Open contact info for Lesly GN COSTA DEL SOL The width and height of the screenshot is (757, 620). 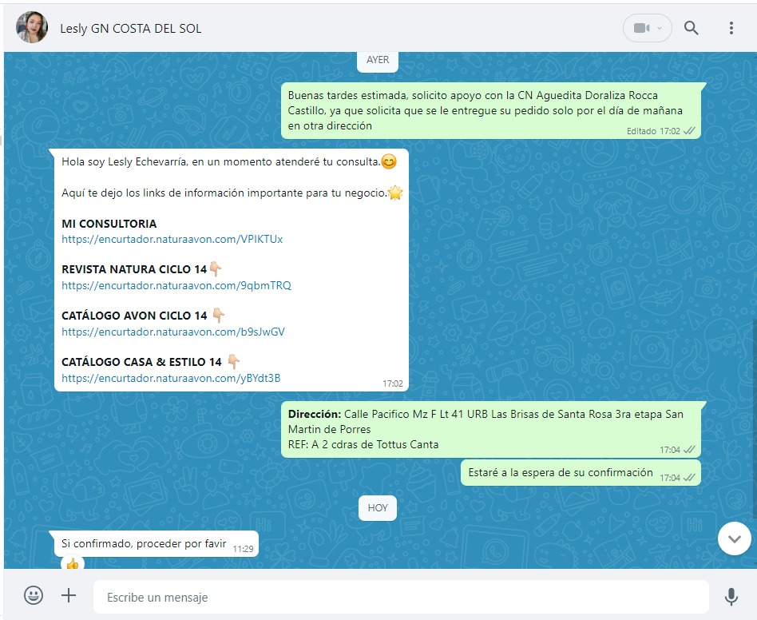coord(131,29)
